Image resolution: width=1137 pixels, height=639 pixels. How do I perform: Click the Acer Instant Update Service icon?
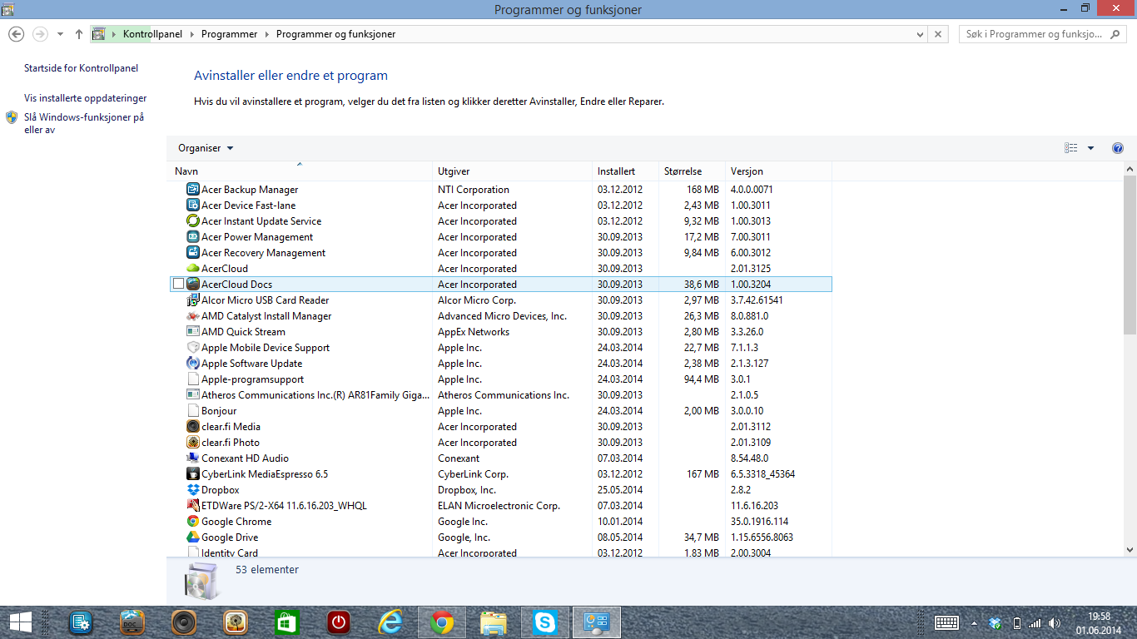coord(193,221)
